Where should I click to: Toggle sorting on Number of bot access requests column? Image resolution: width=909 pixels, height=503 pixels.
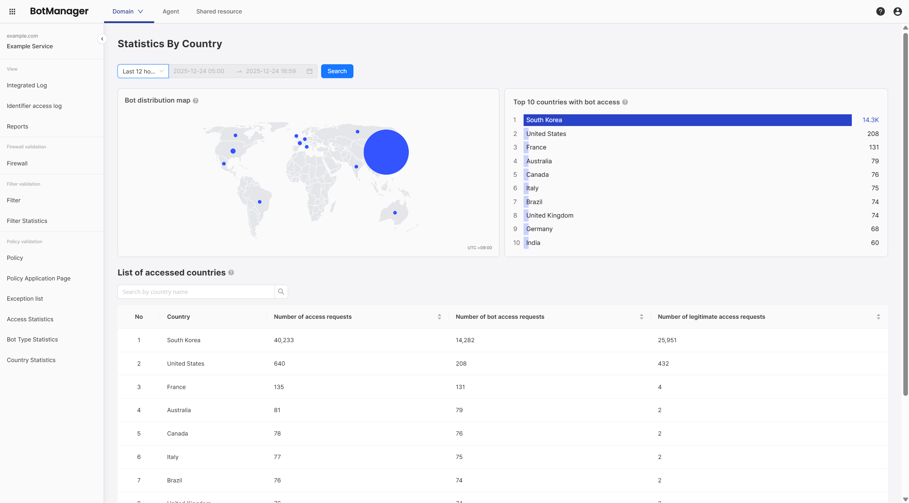pos(642,316)
